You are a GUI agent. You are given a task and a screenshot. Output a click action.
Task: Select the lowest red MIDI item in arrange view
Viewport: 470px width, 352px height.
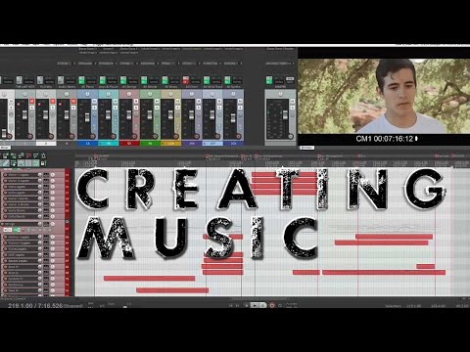(x=172, y=290)
